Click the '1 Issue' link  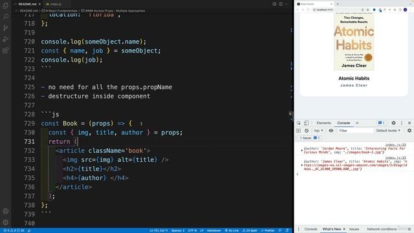(x=309, y=138)
